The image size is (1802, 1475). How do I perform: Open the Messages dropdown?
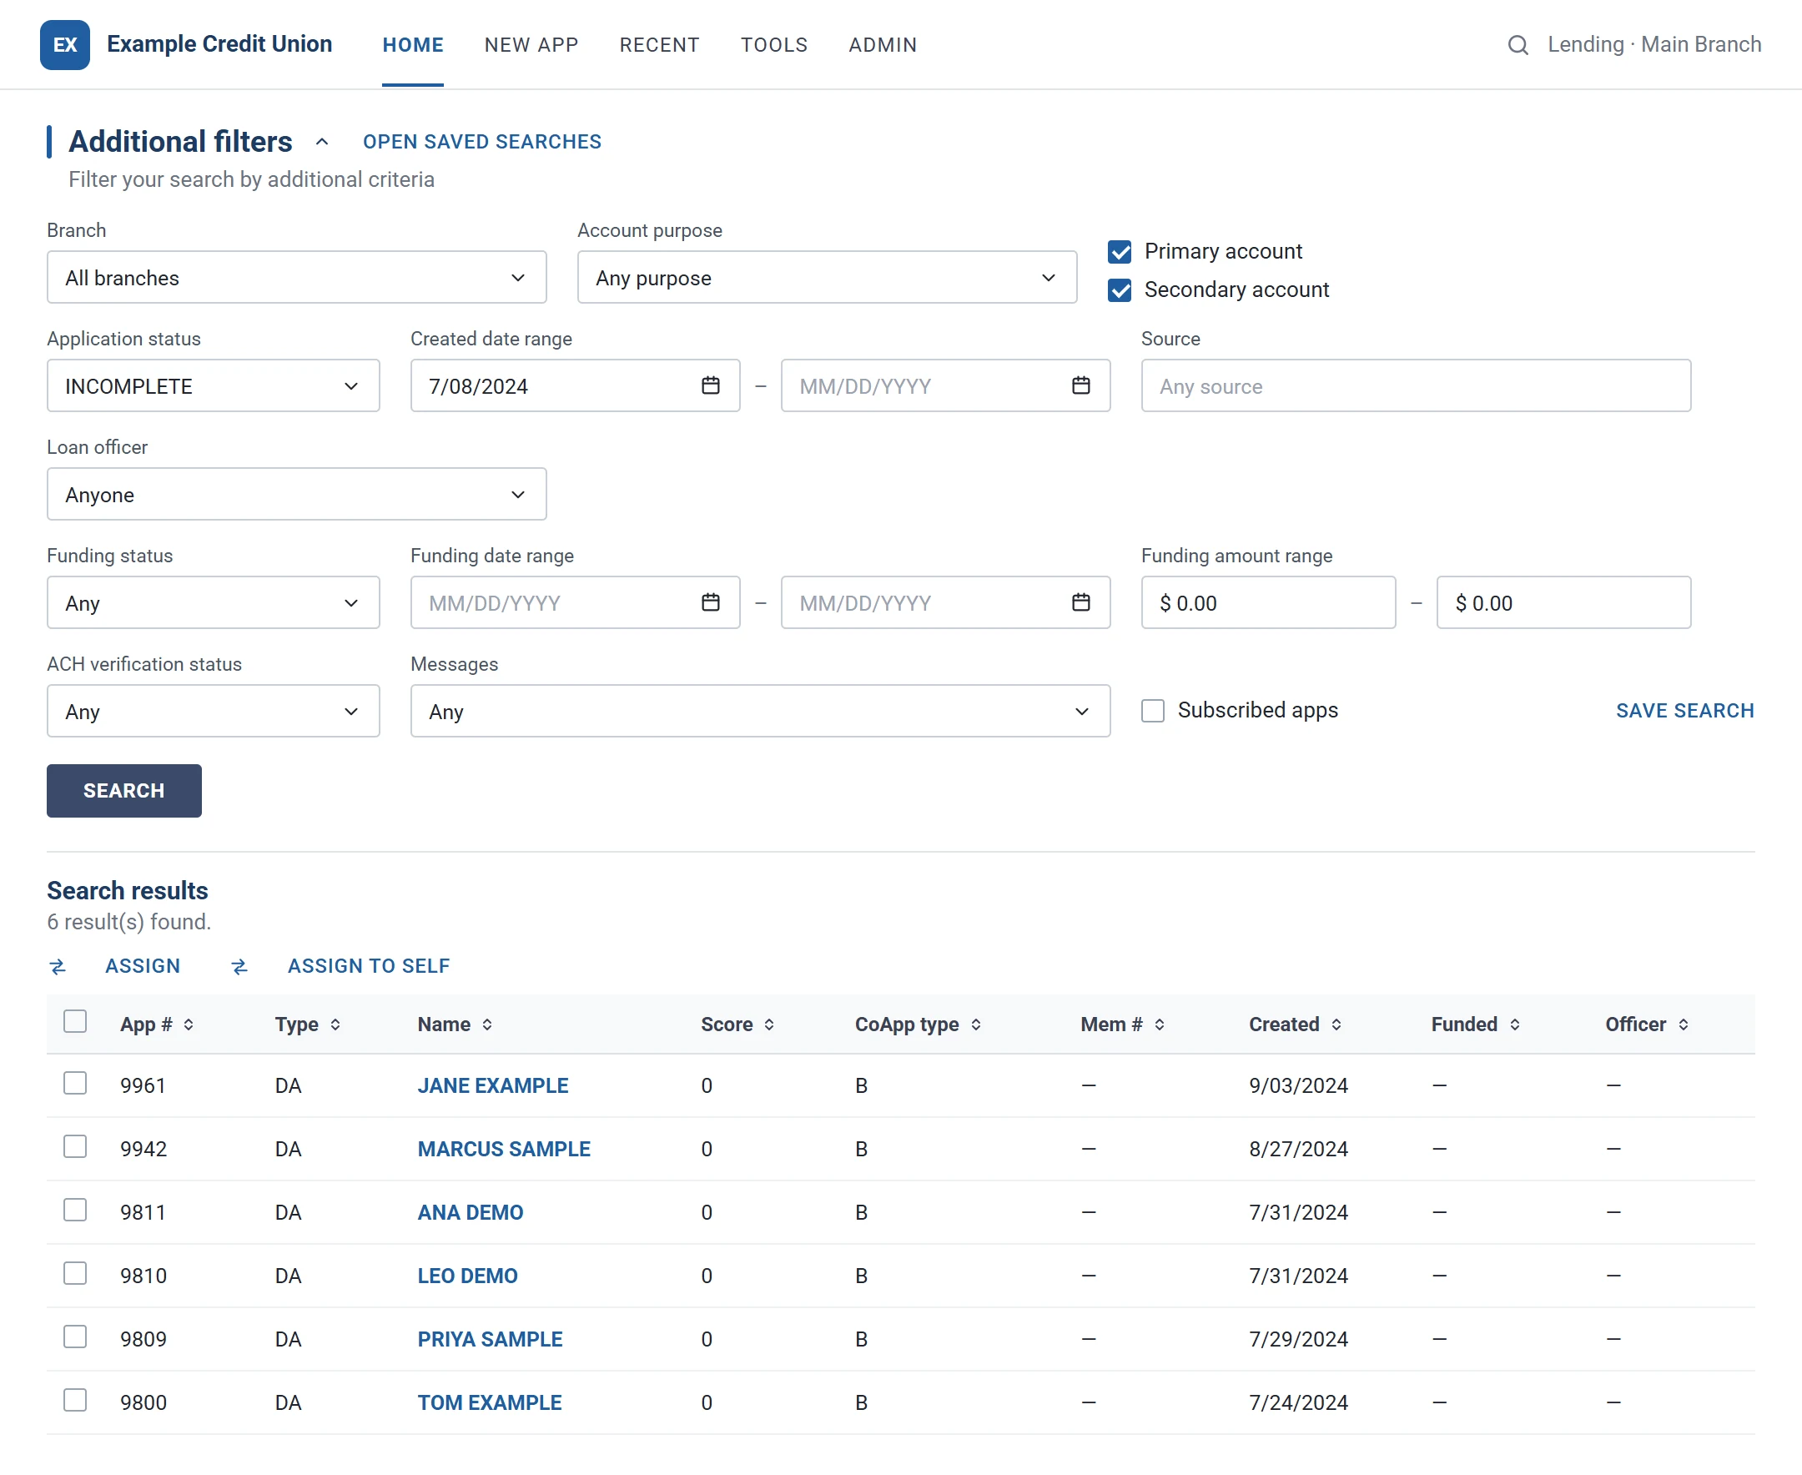pyautogui.click(x=760, y=711)
